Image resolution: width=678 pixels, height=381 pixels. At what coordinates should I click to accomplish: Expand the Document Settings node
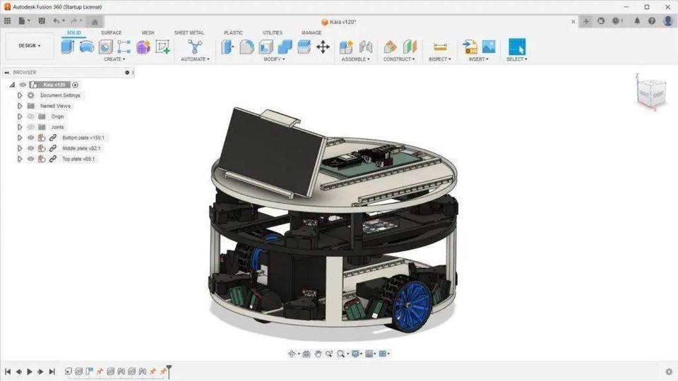coord(20,95)
